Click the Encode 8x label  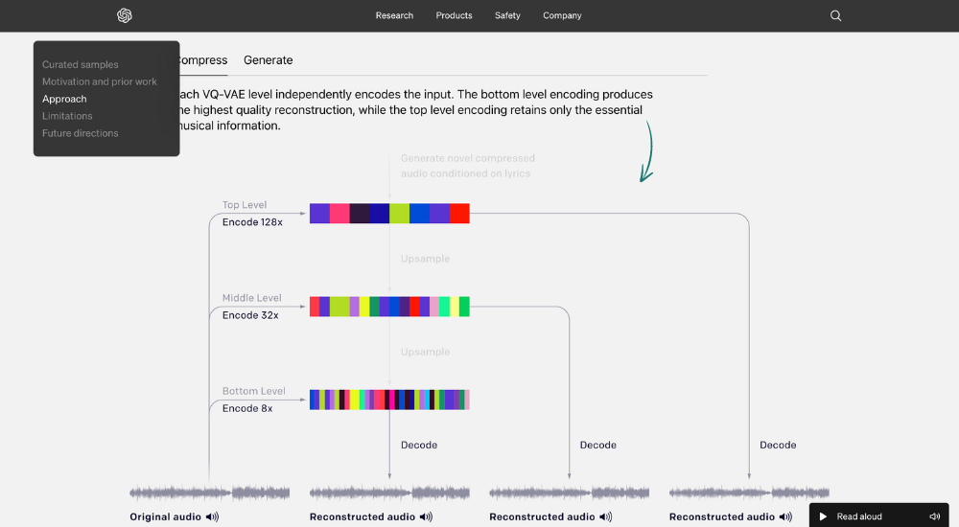(x=247, y=408)
